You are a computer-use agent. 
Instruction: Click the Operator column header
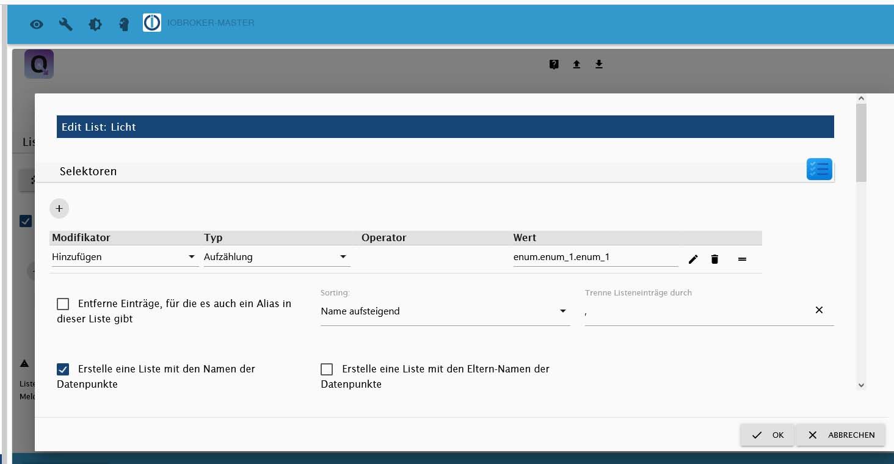coord(383,237)
